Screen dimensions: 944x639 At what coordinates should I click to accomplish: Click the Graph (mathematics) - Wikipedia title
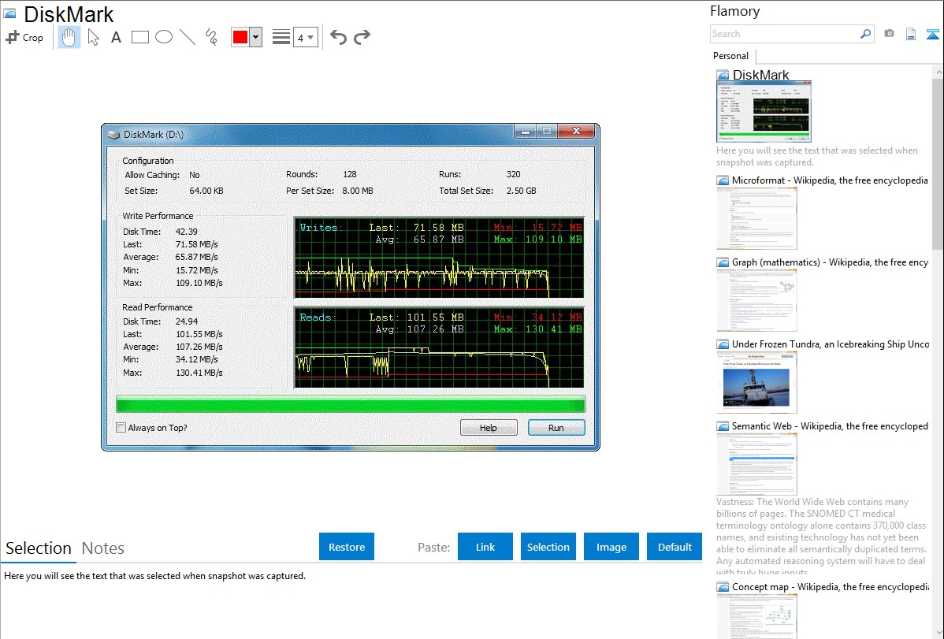tap(830, 262)
